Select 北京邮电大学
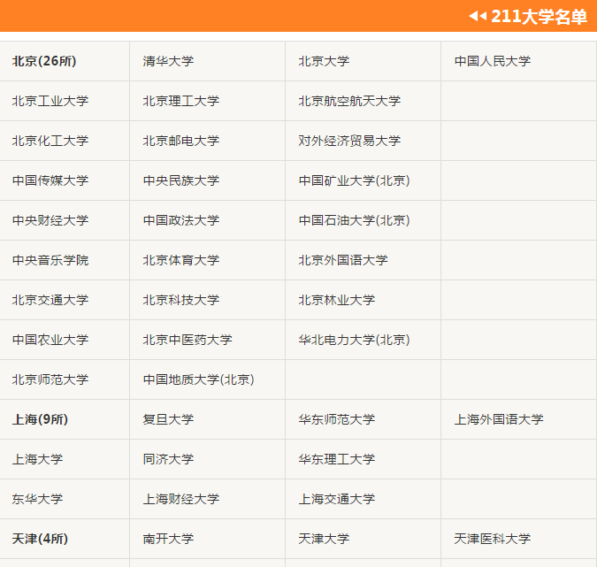597x567 pixels. click(181, 141)
